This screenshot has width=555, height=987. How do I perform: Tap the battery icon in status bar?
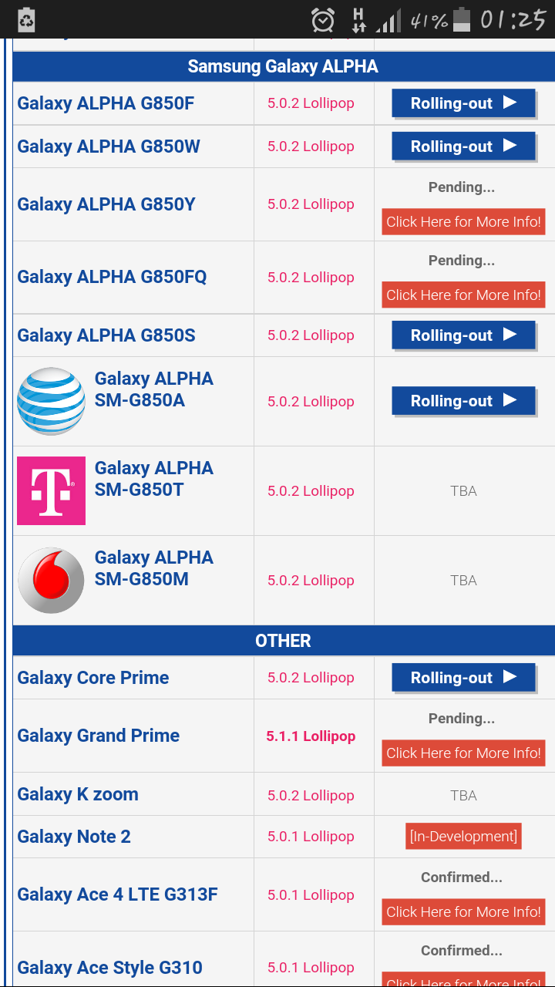click(x=462, y=19)
